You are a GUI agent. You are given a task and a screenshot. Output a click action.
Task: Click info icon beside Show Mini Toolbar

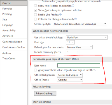[x=73, y=6]
